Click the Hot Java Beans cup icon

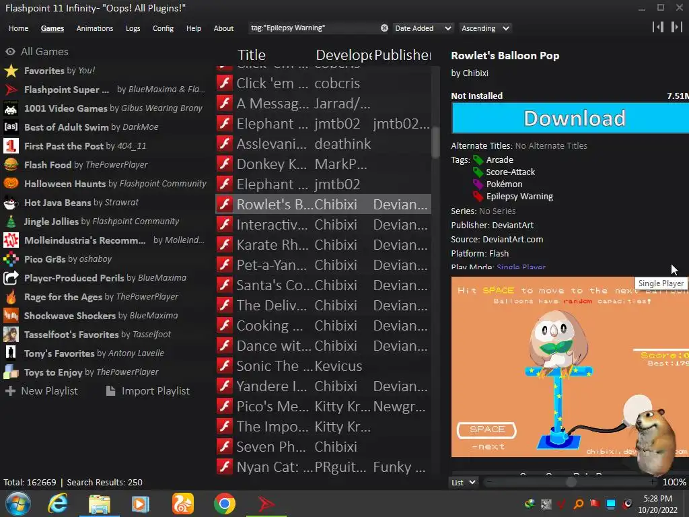pyautogui.click(x=11, y=203)
